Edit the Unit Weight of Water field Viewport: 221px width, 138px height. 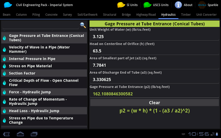pos(154,36)
